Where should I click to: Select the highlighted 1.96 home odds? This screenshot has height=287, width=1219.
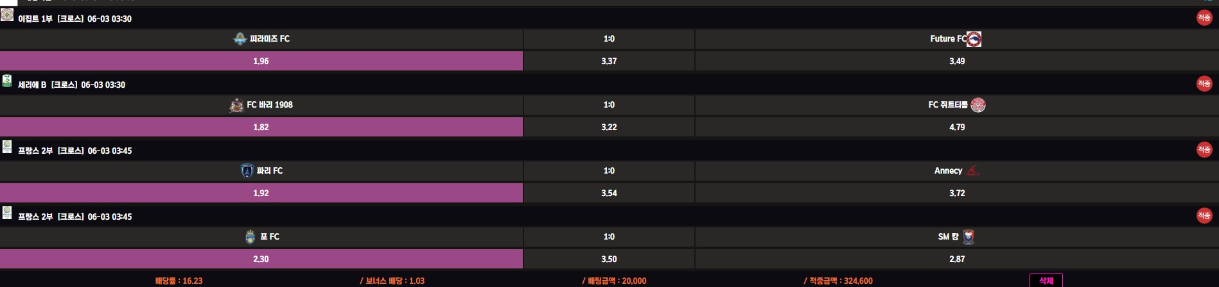click(x=261, y=61)
